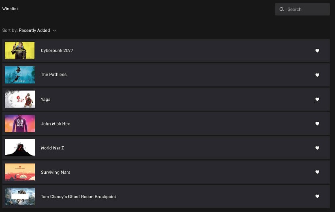
Task: Click the heart next to World War Z
Action: pos(317,148)
